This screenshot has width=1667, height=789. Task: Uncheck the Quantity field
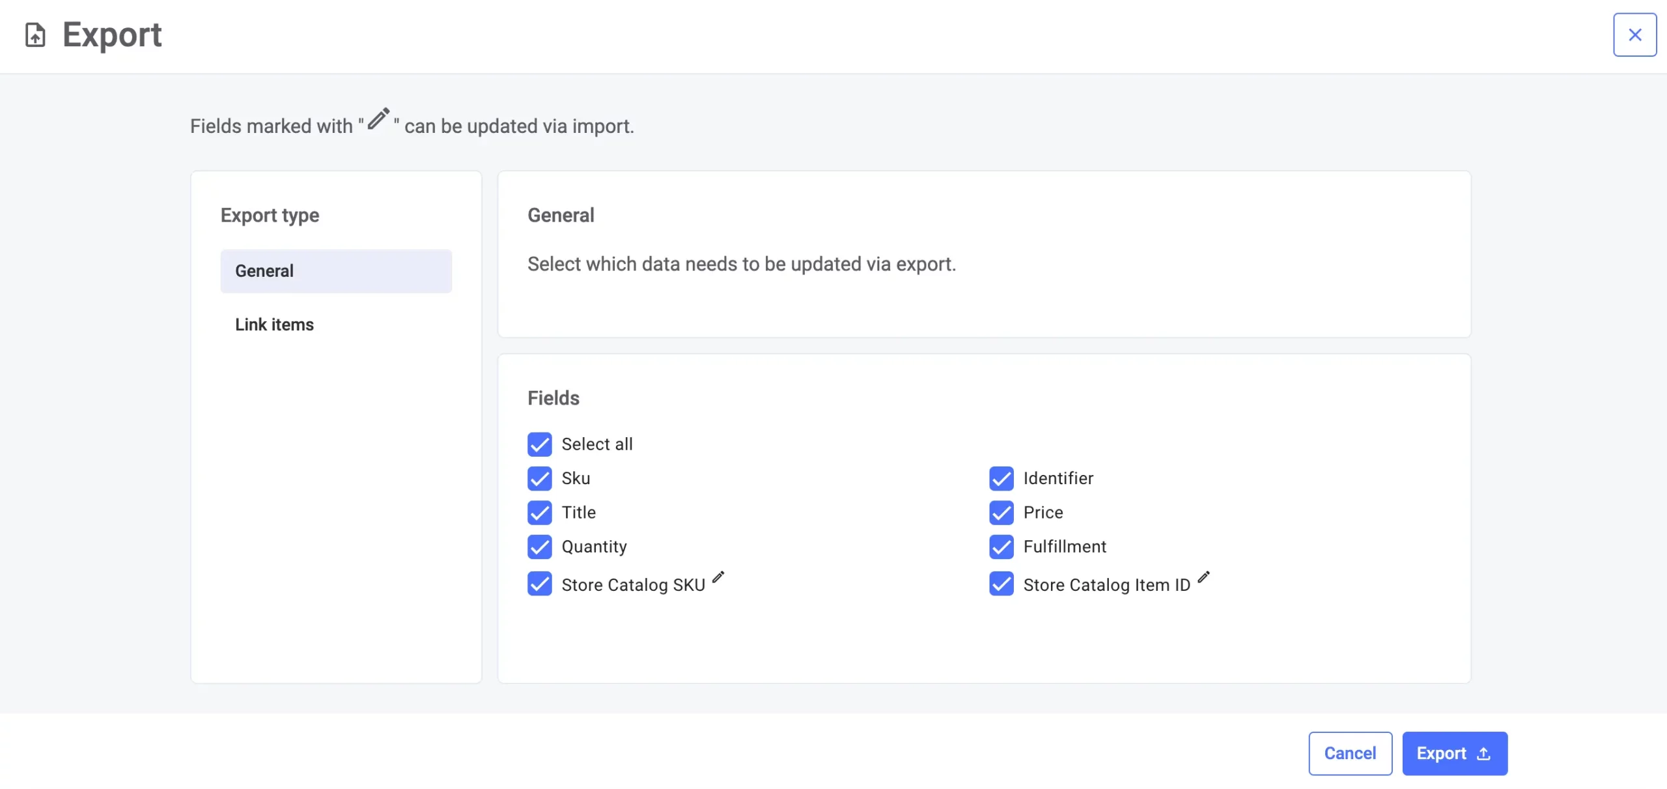540,547
